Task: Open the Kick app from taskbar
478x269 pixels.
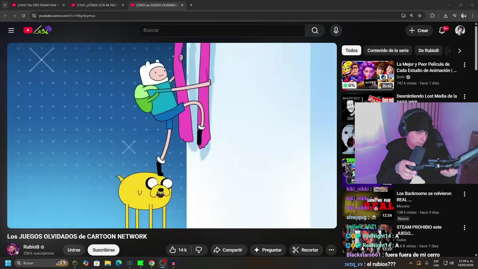Action: pos(140,263)
